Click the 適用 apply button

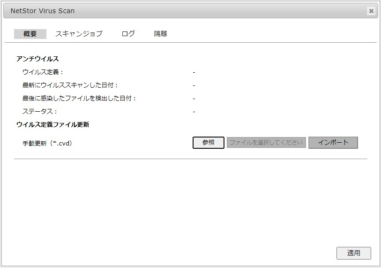point(353,253)
